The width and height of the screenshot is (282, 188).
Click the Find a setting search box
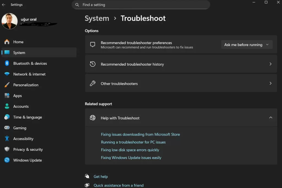coord(141,5)
